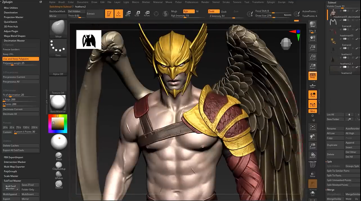Toggle Transp transparency mode
Screen dimensions: 361x201
312,174
